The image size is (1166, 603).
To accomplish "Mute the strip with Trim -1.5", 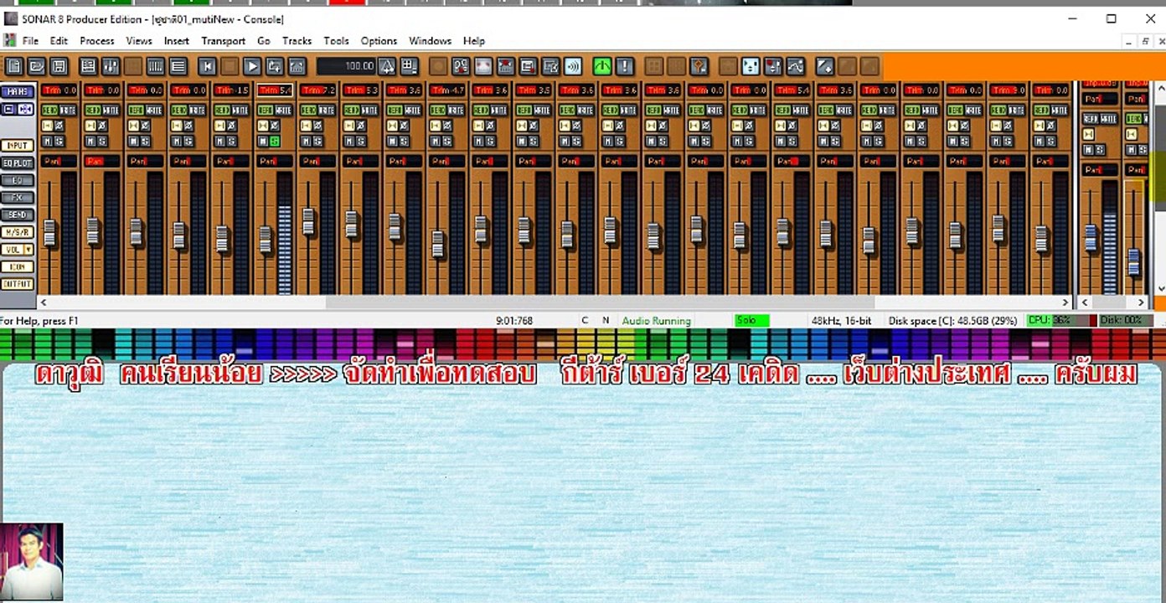I will 219,141.
